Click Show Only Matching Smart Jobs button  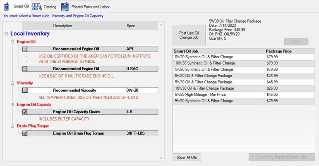[282, 157]
